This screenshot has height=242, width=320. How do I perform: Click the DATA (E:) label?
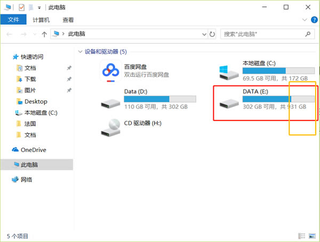tap(255, 91)
